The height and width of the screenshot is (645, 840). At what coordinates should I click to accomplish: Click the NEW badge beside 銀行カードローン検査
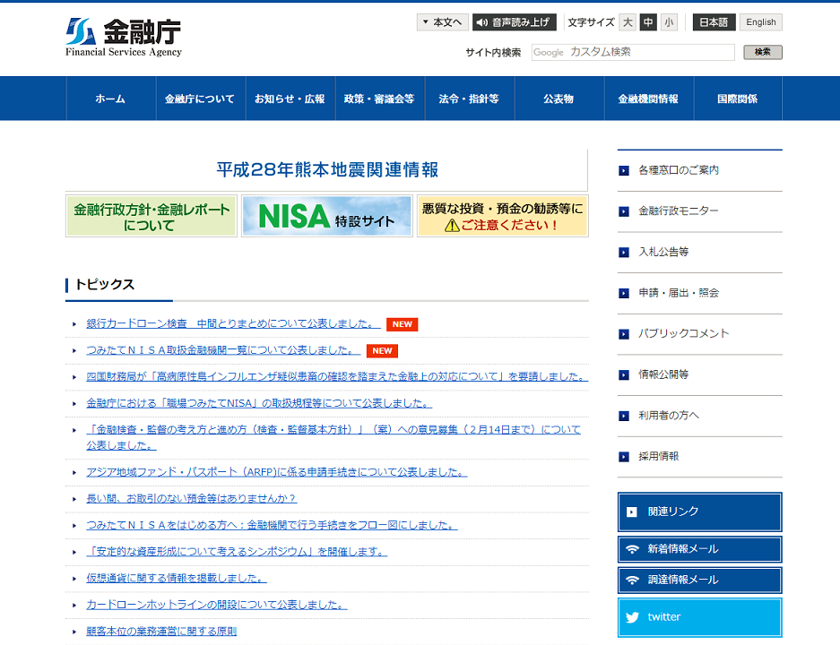tap(402, 324)
